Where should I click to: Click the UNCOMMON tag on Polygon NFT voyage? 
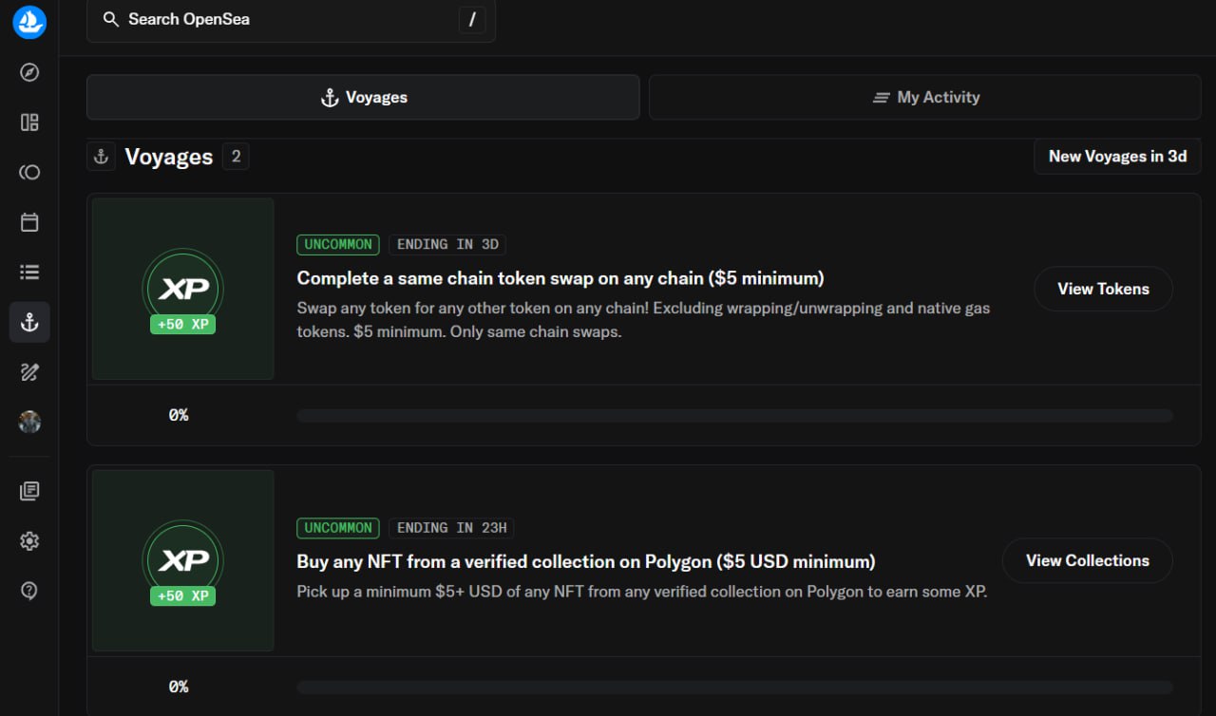click(338, 528)
